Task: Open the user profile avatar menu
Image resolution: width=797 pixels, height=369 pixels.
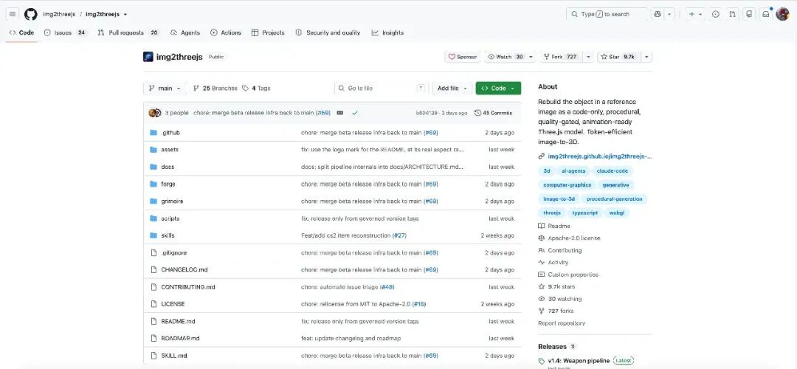Action: click(x=782, y=14)
